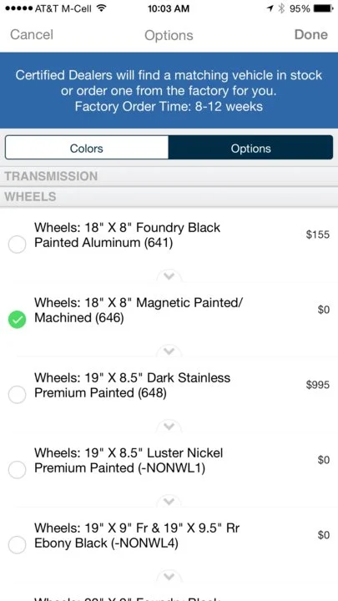Tap the battery icon in status bar
This screenshot has height=601, width=338.
pyautogui.click(x=323, y=8)
